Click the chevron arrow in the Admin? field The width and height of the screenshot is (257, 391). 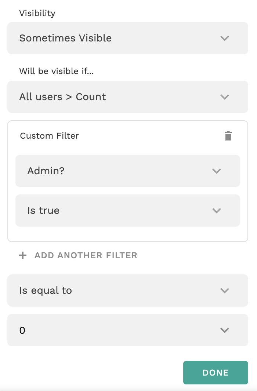pyautogui.click(x=217, y=171)
